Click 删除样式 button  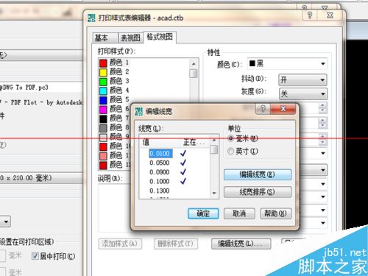[176, 244]
